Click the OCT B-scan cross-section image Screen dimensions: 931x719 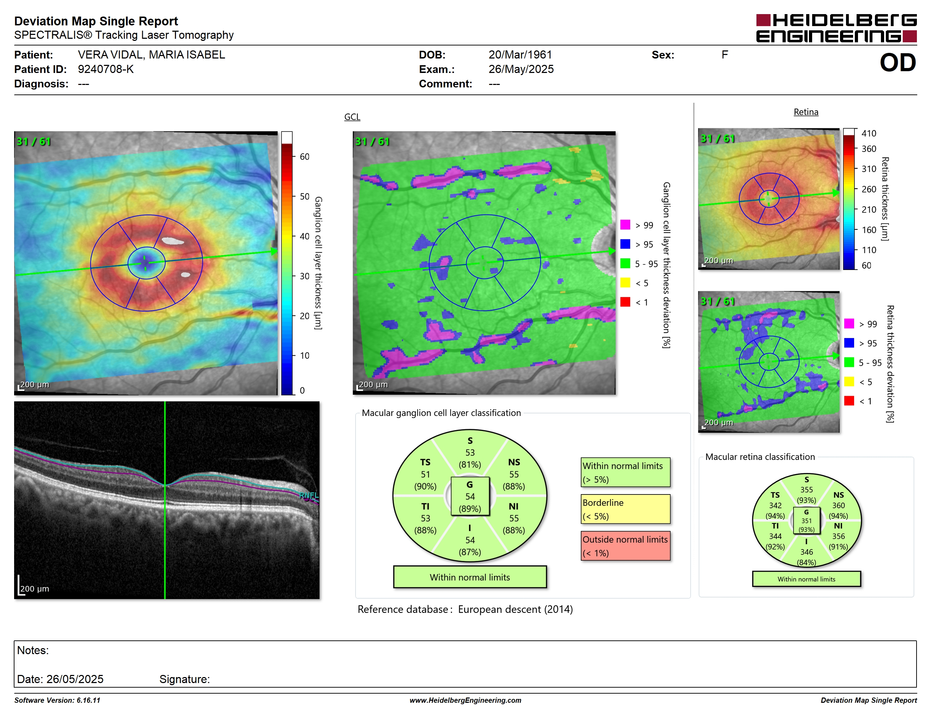coord(167,500)
